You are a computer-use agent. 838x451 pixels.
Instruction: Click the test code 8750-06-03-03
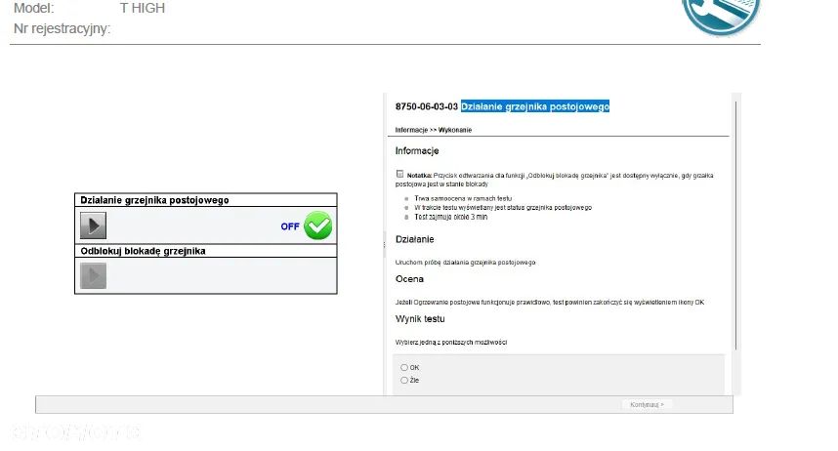(426, 106)
